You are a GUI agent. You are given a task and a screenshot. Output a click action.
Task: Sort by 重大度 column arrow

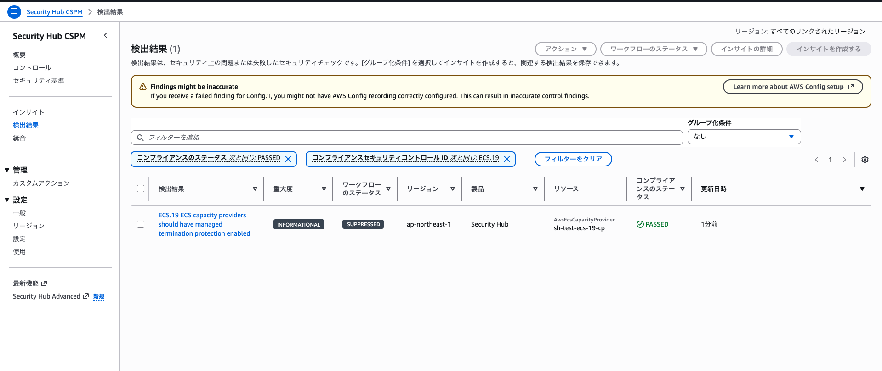pyautogui.click(x=324, y=189)
